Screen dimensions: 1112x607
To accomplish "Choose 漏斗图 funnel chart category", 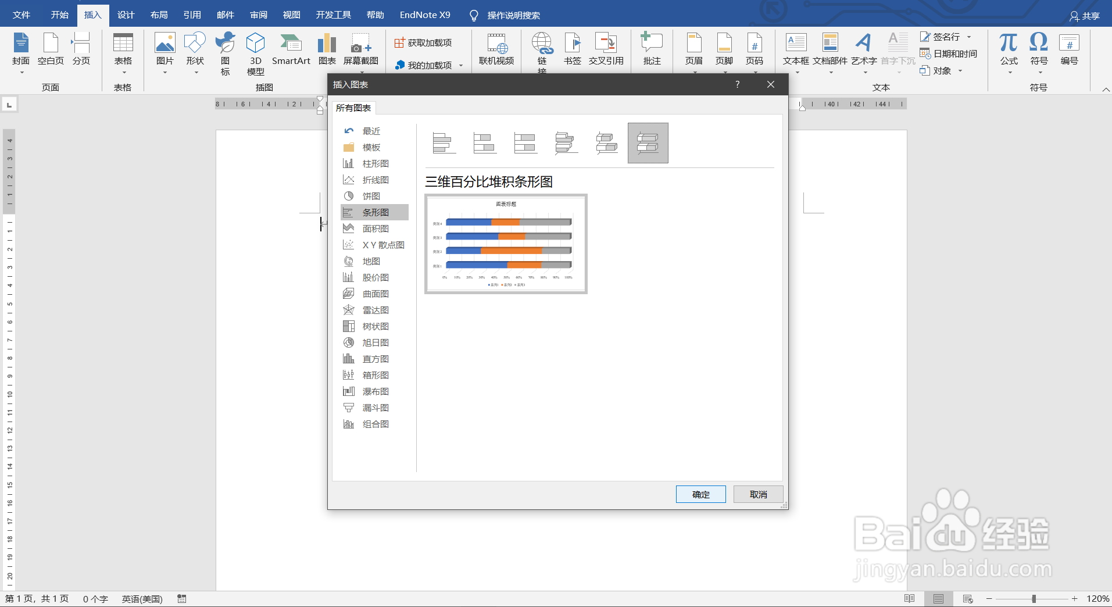I will [374, 408].
